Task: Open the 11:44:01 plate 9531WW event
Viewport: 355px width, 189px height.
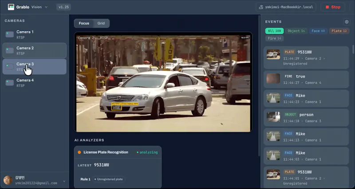Action: coord(306,177)
